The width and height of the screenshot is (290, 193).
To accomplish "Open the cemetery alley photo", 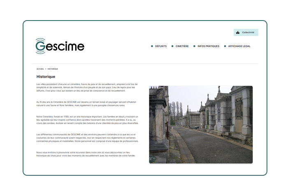I will click(x=201, y=124).
